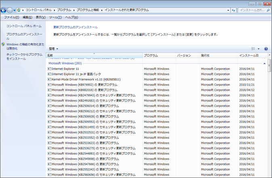Select Microsoft Windows (KB2545698) の更新プログラム
Image resolution: width=272 pixels, height=178 pixels.
[x=85, y=159]
